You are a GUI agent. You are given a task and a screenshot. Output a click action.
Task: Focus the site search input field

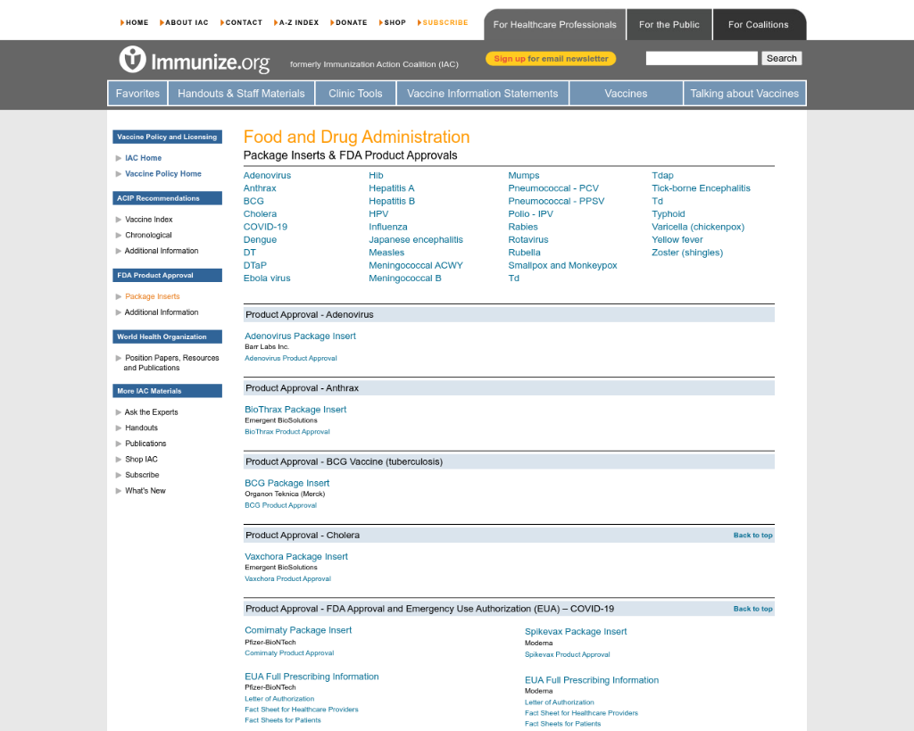702,58
